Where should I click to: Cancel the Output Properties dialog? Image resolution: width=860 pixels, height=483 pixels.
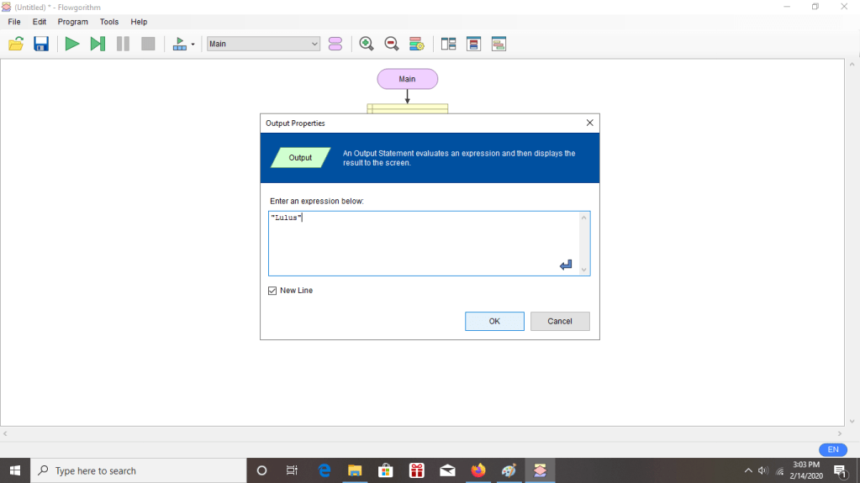coord(559,321)
